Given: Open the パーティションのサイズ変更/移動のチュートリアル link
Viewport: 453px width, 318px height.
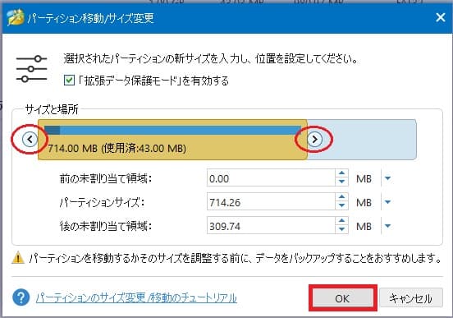Looking at the screenshot, I should click(136, 297).
